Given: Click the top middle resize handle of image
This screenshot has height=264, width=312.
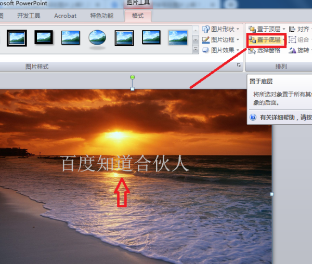Looking at the screenshot, I should [132, 89].
